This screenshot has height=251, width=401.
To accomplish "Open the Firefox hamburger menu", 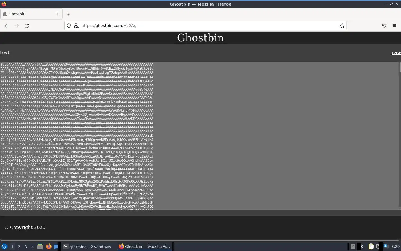I will click(394, 26).
